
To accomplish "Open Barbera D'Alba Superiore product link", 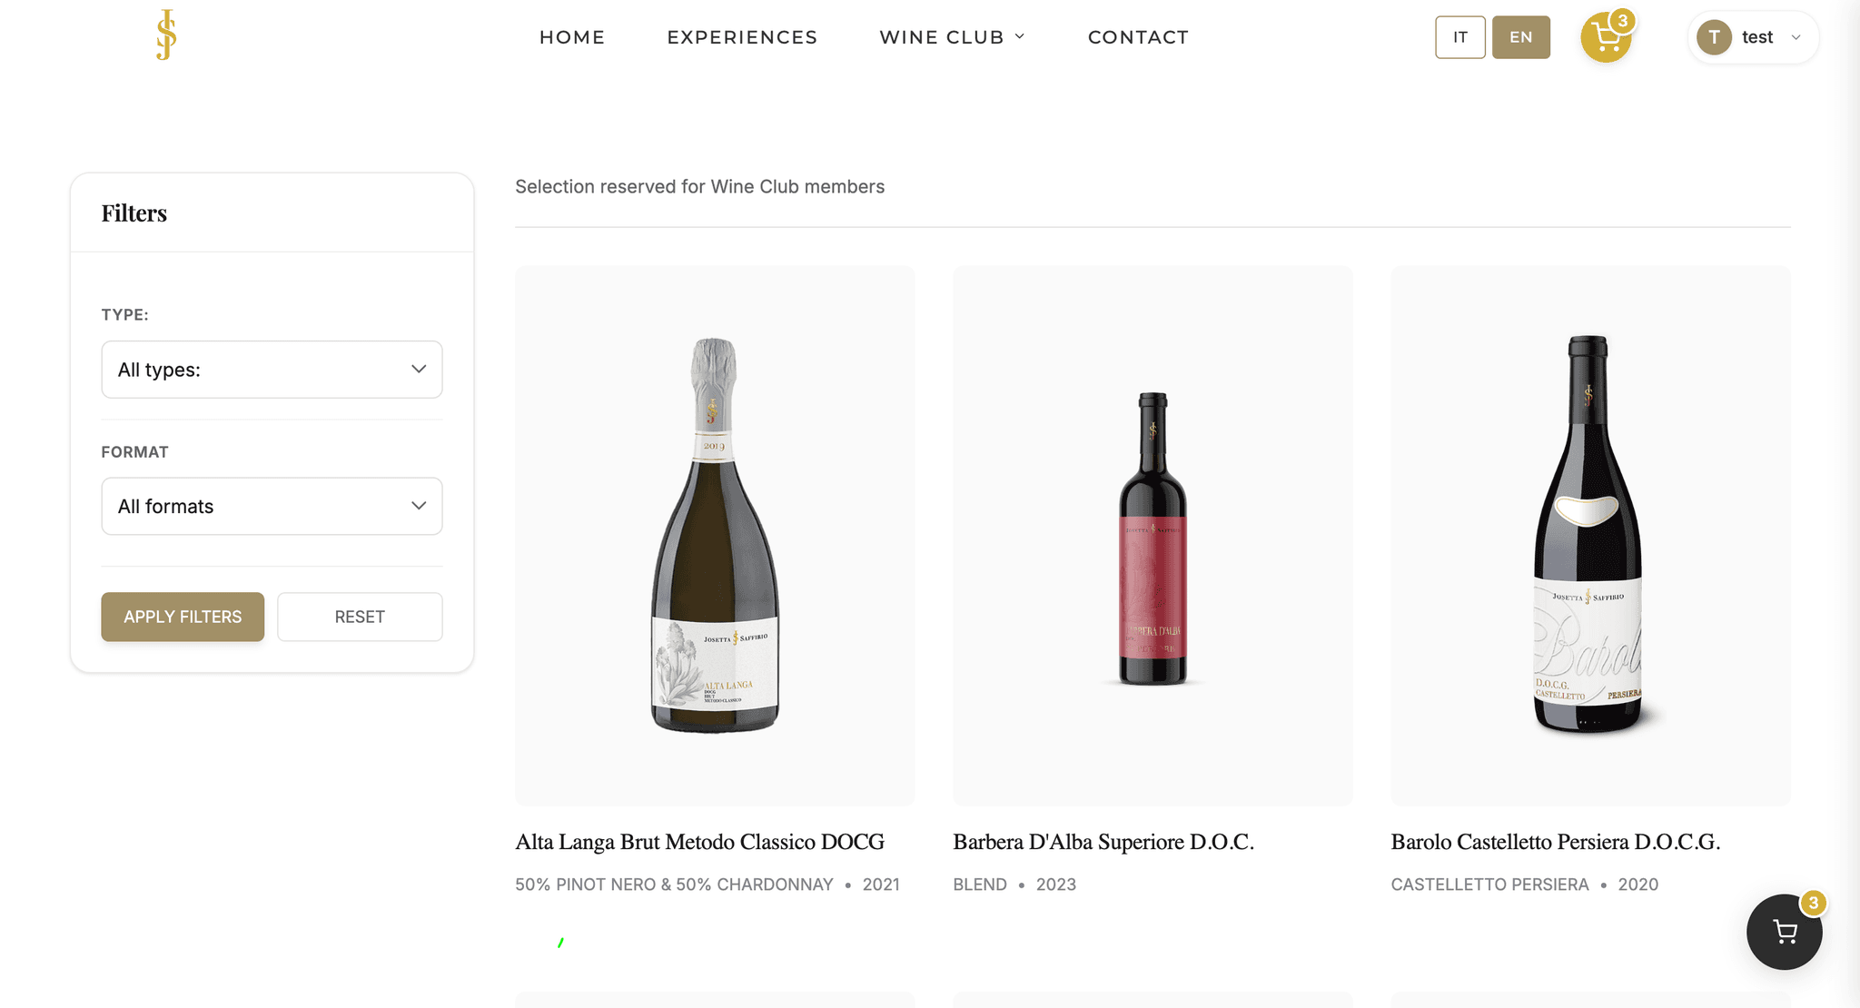I will pyautogui.click(x=1103, y=842).
